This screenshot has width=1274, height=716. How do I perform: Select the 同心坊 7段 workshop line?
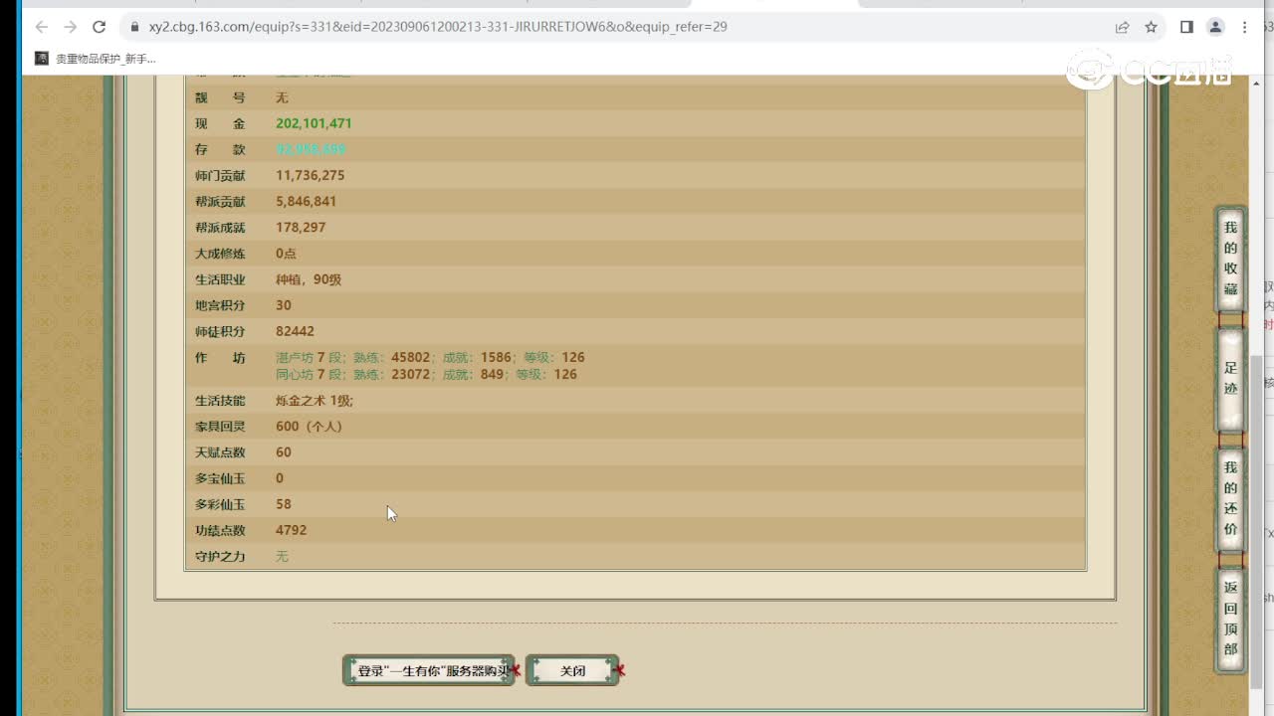point(426,374)
